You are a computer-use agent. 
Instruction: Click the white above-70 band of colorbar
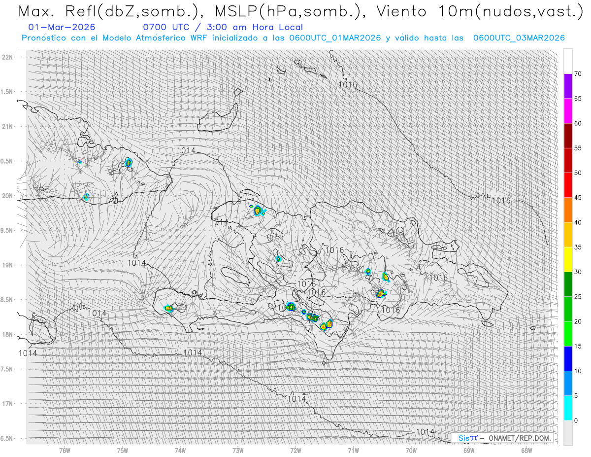[x=568, y=61]
